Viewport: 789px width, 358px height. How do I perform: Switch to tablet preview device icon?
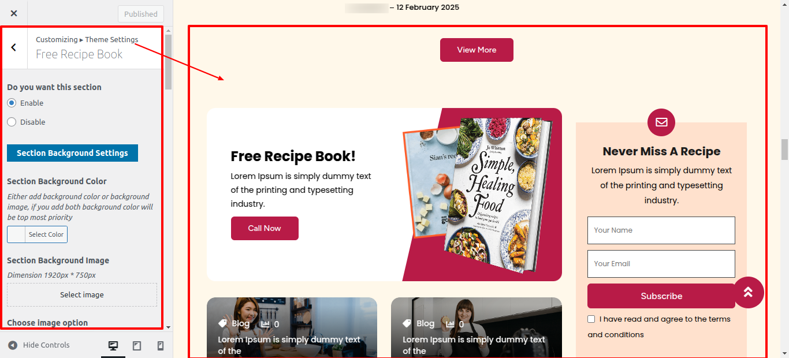[137, 345]
